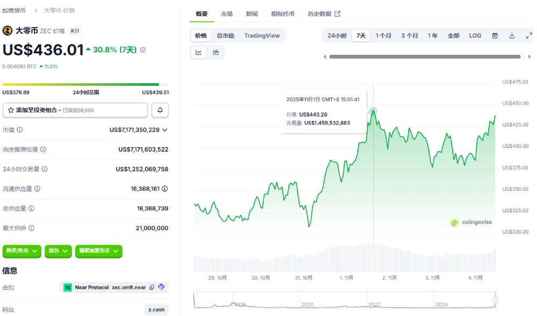Download chart data icon

click(x=512, y=35)
